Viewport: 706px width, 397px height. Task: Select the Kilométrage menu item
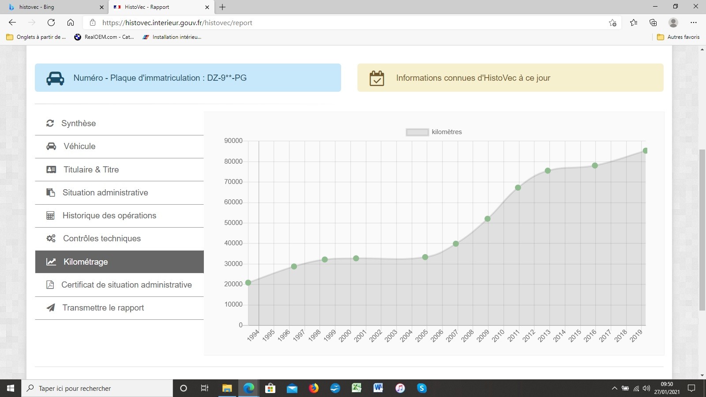pos(119,262)
